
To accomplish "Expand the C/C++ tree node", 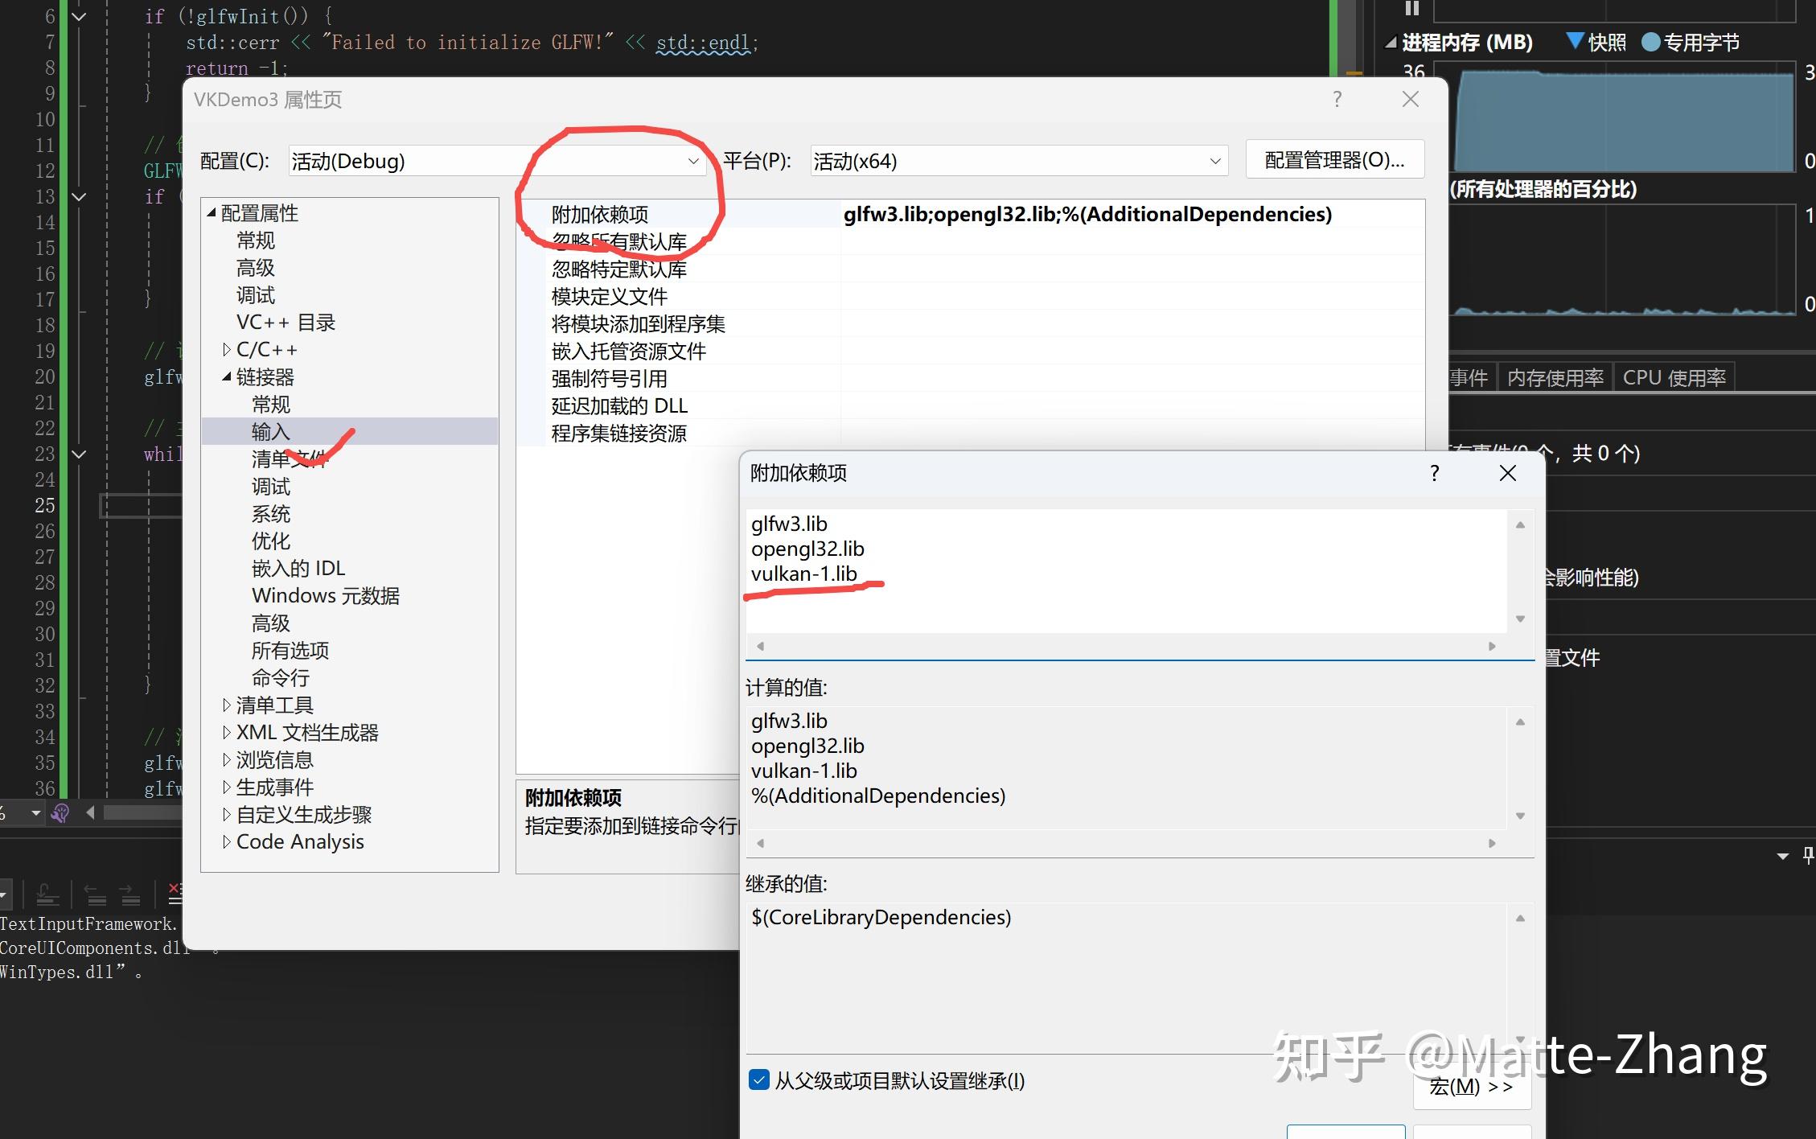I will click(227, 349).
